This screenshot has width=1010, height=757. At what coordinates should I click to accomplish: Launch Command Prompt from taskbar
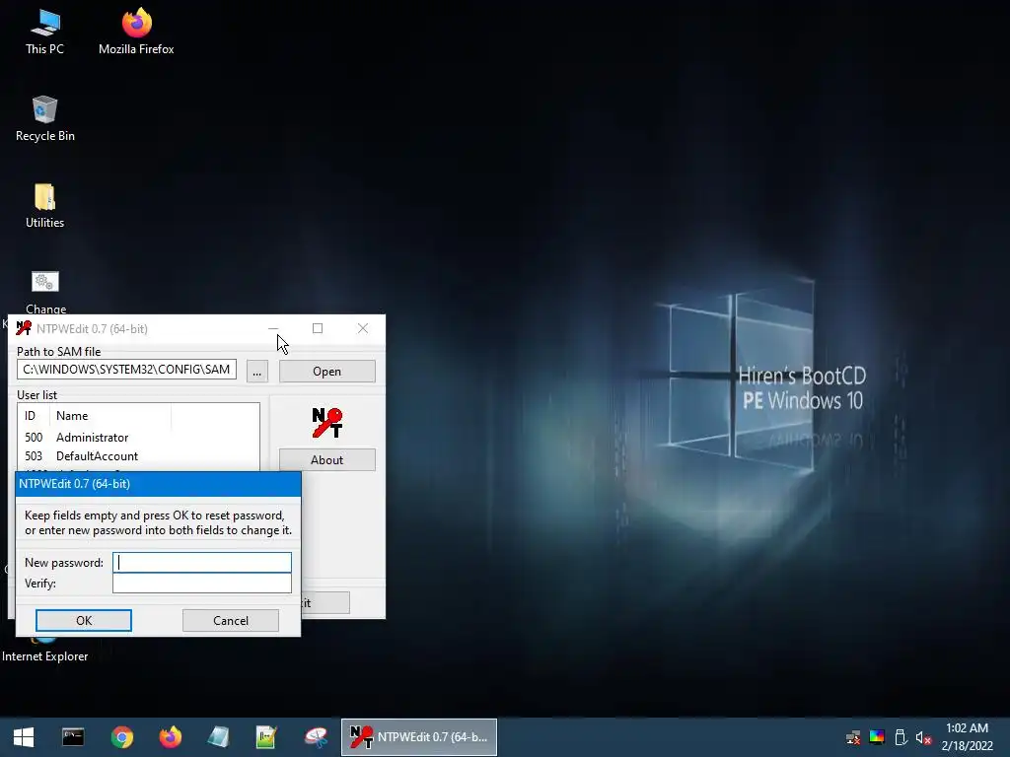coord(73,737)
